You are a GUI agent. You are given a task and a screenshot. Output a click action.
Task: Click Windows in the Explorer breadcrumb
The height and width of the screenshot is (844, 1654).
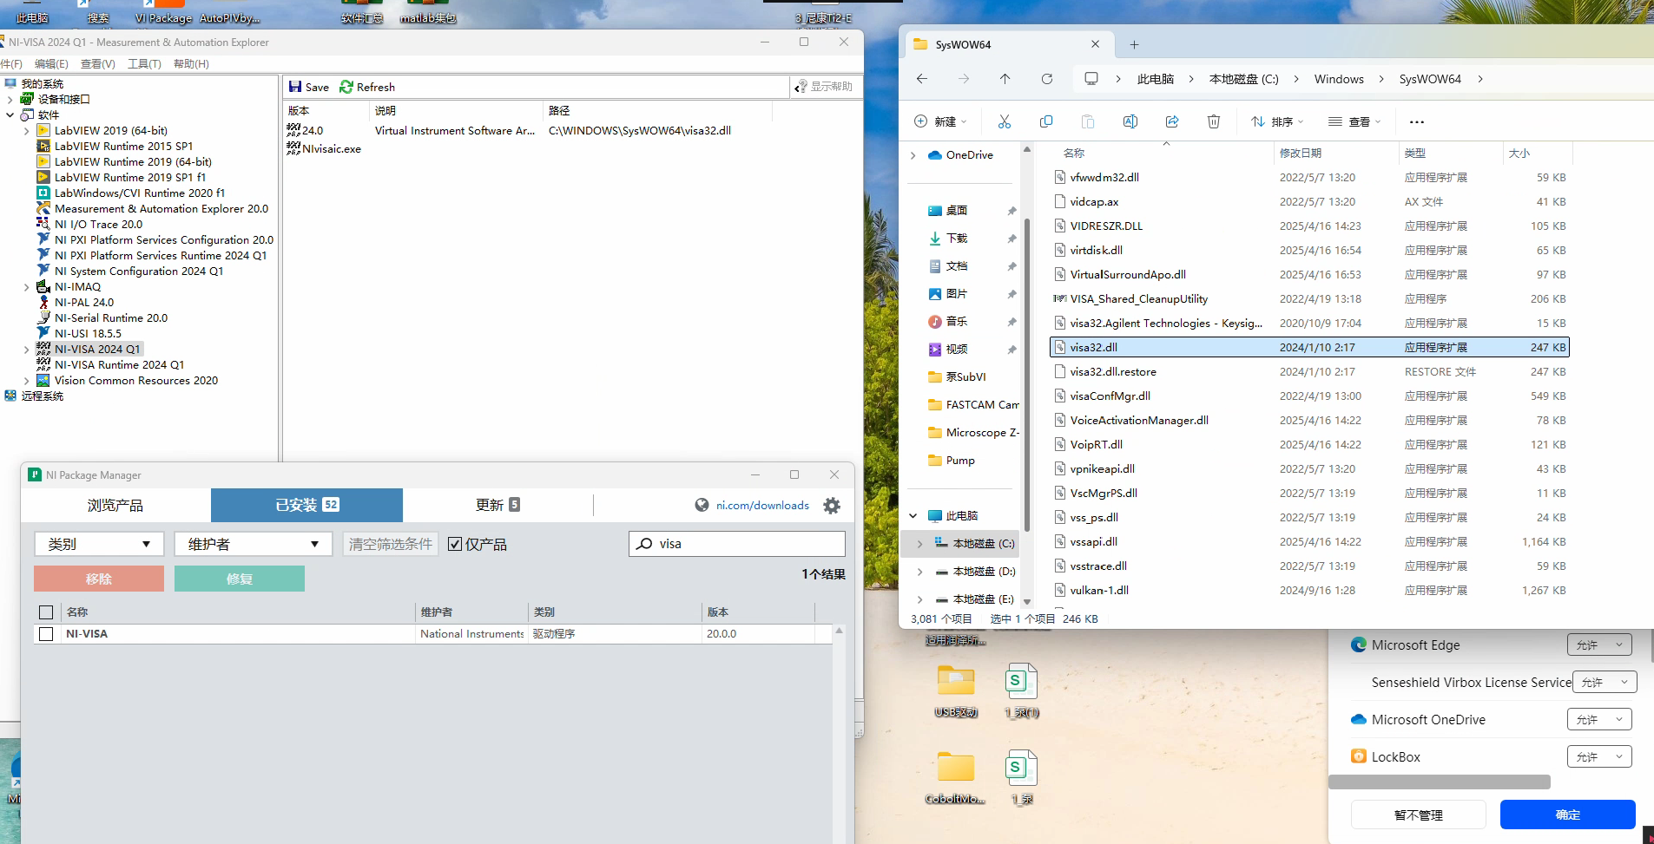(x=1339, y=79)
